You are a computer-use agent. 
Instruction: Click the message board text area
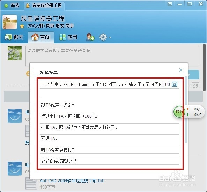(112, 56)
